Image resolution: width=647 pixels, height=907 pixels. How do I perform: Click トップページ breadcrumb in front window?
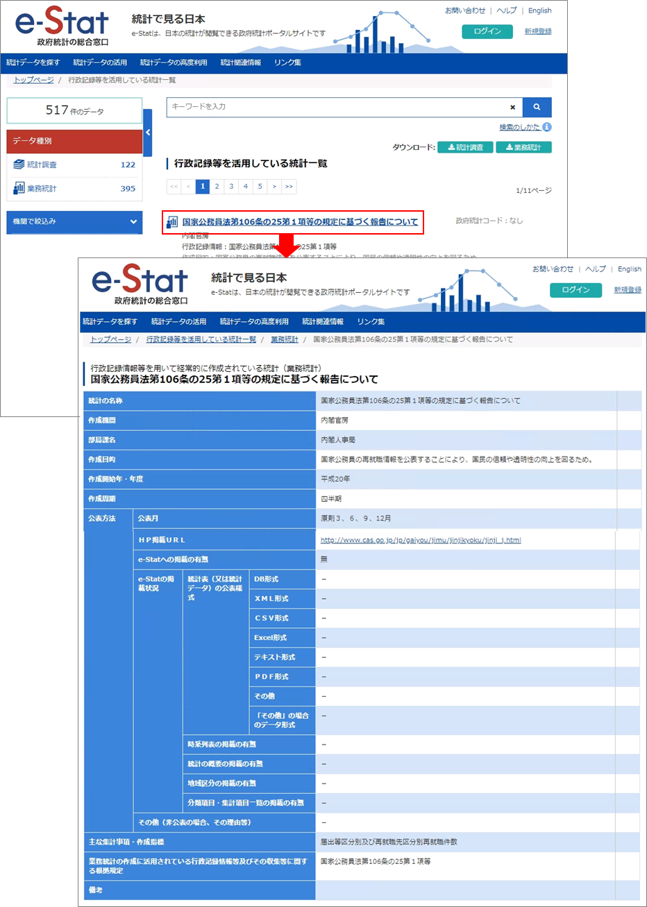coord(110,339)
